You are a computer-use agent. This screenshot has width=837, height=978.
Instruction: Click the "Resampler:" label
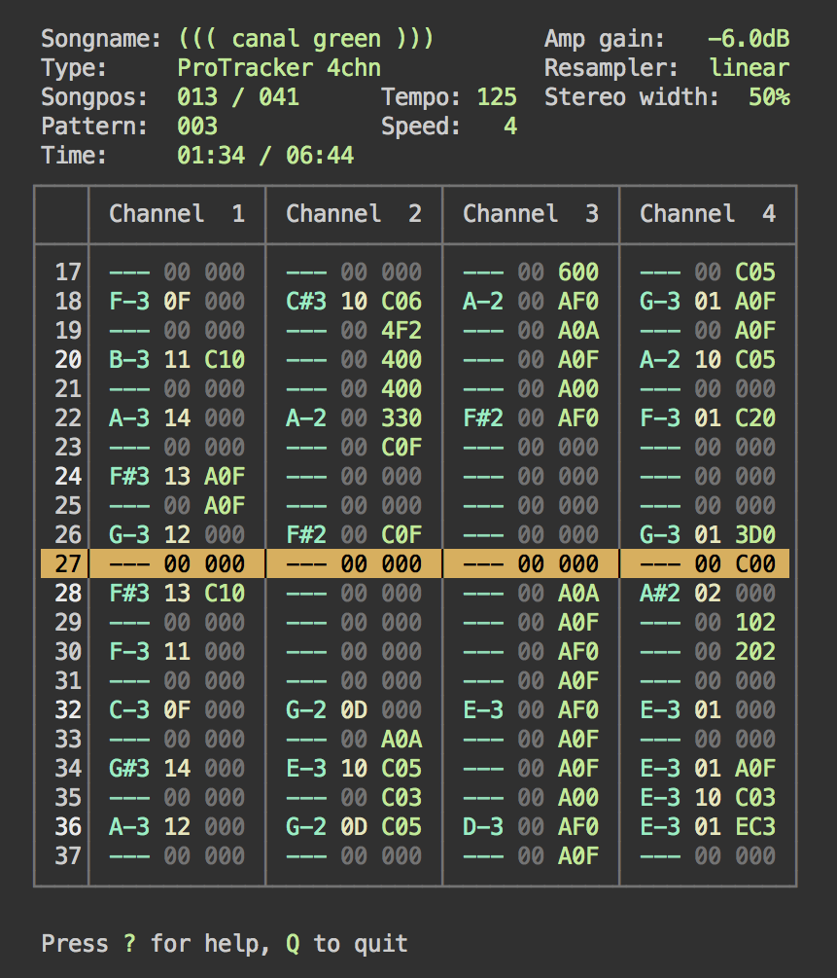610,68
